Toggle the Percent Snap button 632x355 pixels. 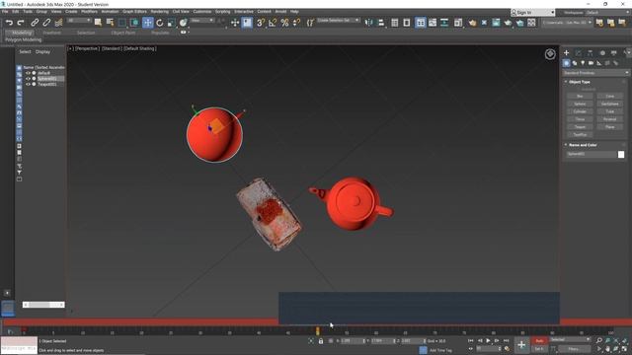[x=284, y=23]
